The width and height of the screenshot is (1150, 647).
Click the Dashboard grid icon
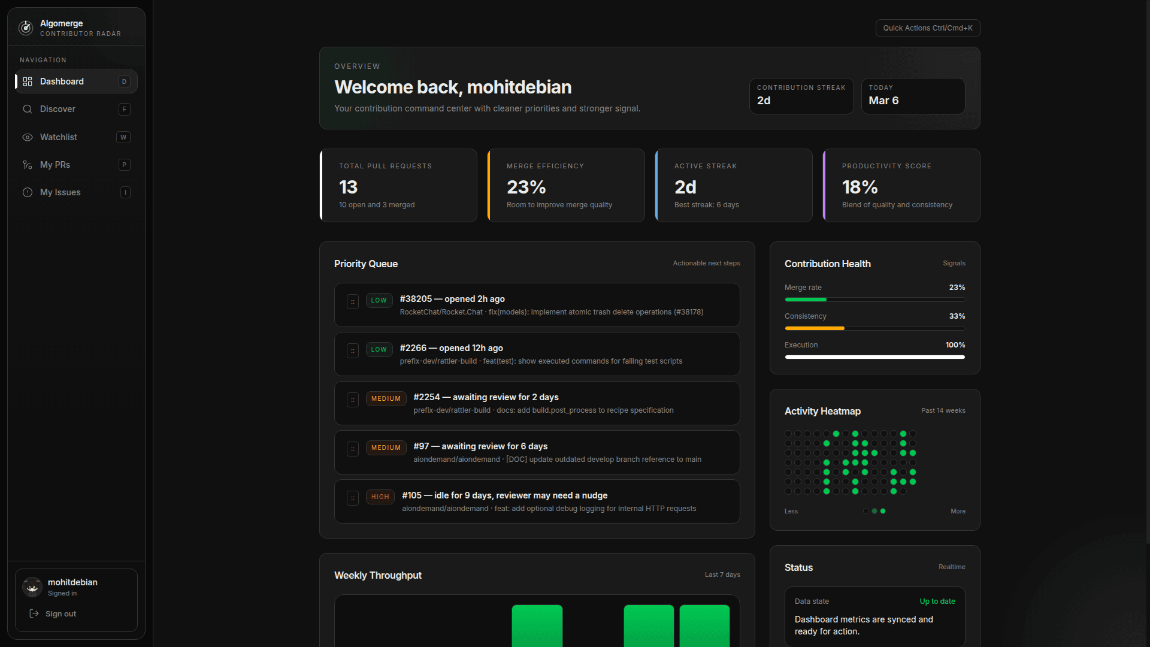[x=28, y=81]
